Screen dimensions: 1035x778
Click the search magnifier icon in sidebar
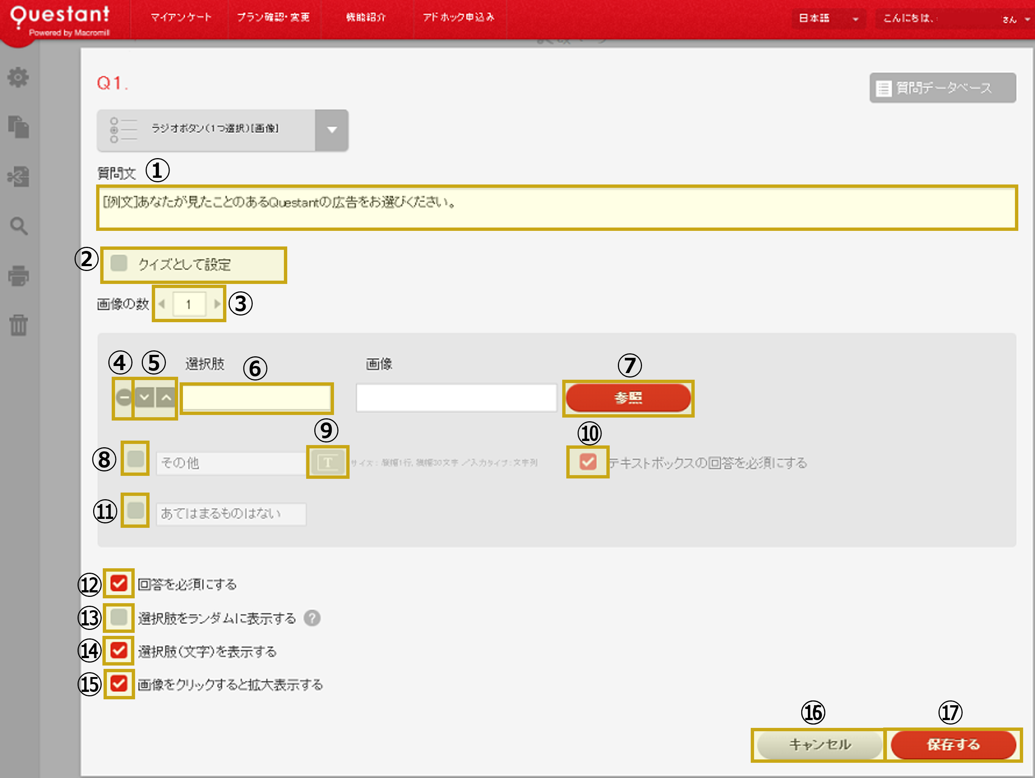tap(19, 226)
